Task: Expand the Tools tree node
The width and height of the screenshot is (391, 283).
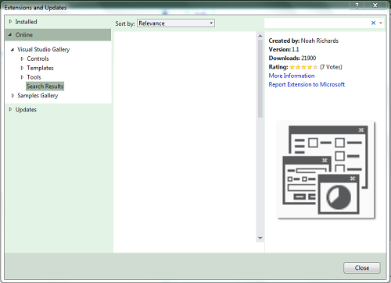Action: tap(22, 77)
